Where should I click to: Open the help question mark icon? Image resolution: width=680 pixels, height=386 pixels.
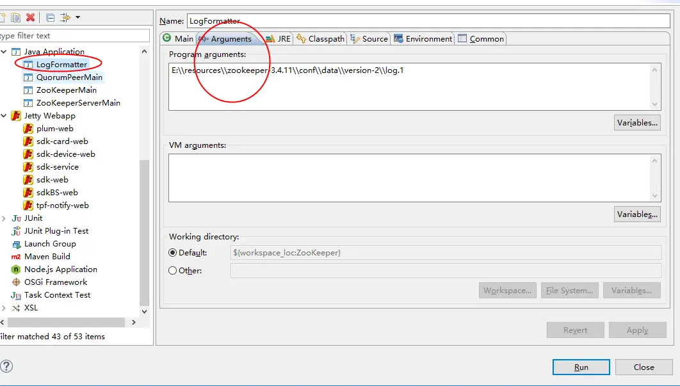click(6, 366)
